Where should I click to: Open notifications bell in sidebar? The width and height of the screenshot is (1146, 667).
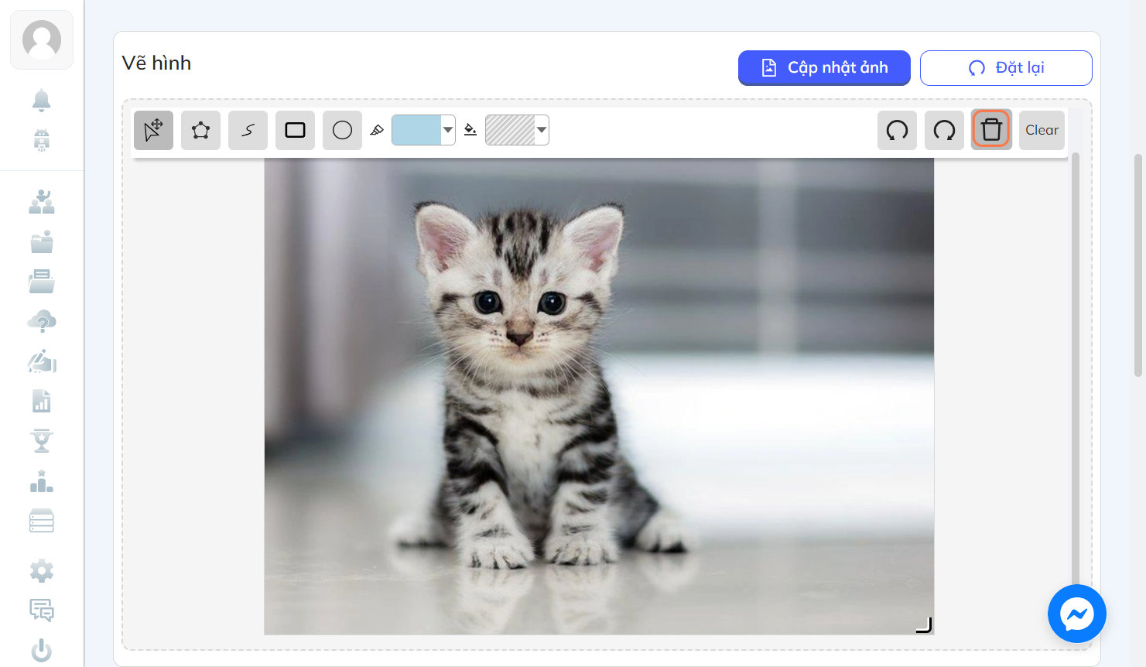coord(42,101)
